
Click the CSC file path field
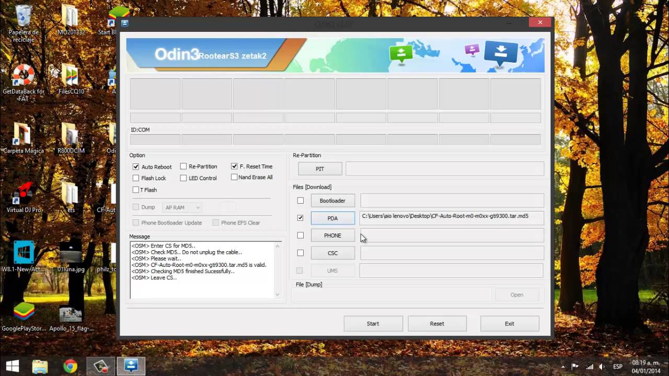[x=452, y=253]
